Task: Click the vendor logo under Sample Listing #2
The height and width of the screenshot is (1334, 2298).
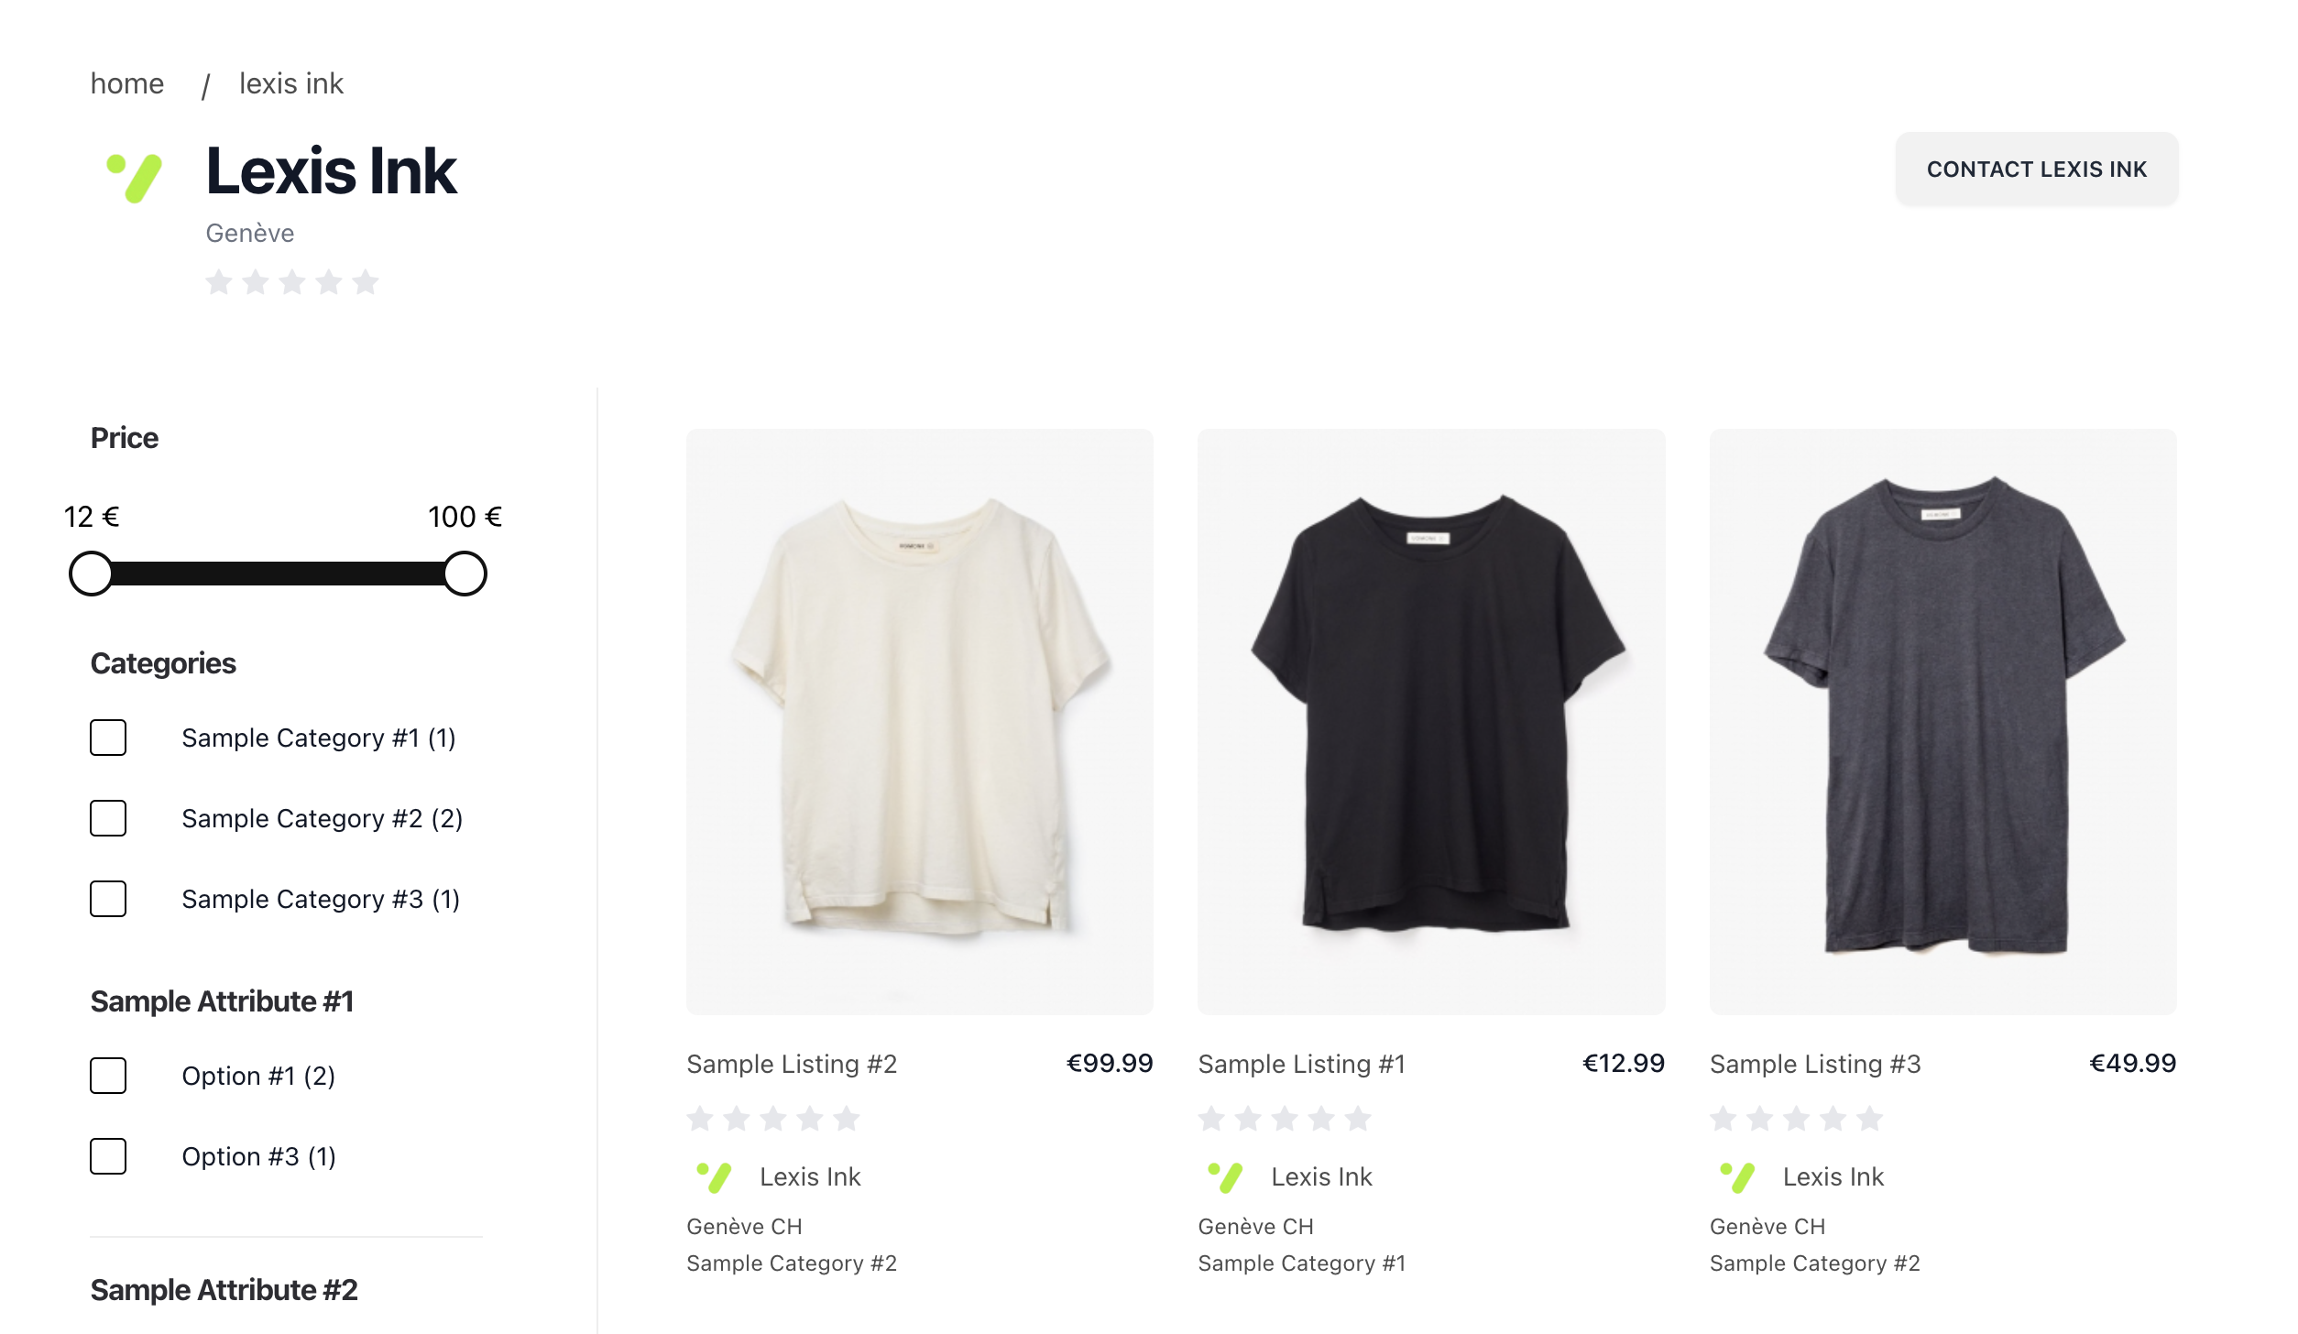Action: click(715, 1176)
